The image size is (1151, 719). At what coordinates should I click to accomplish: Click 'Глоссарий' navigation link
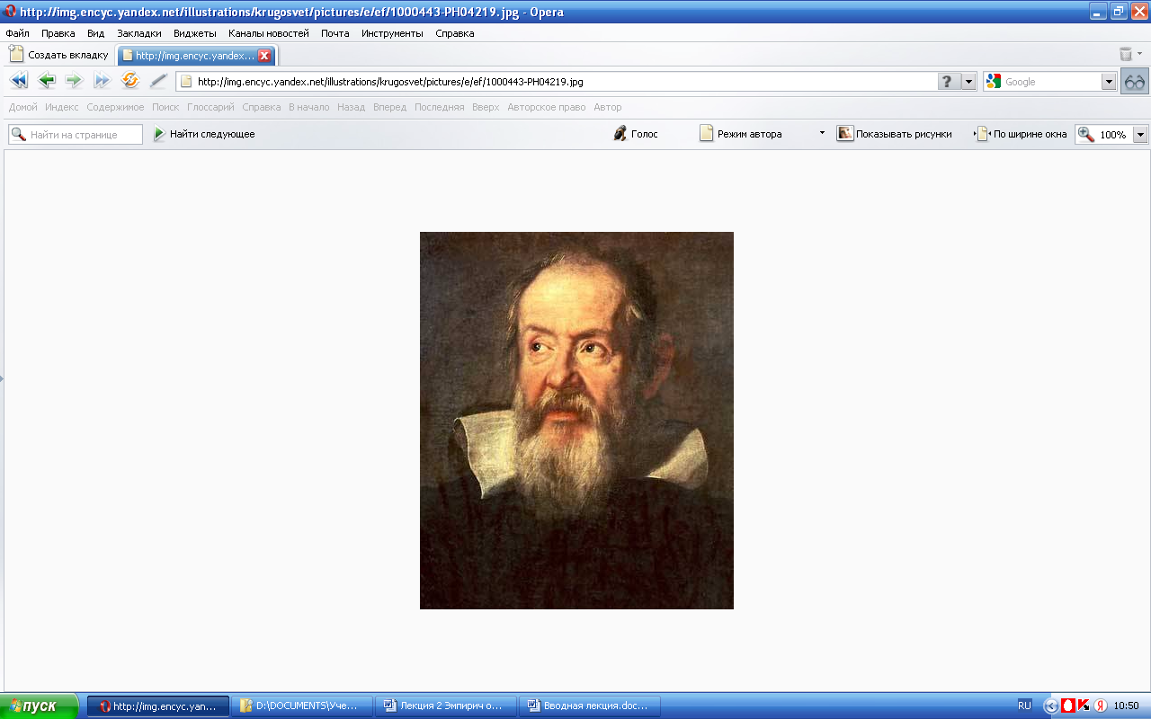pyautogui.click(x=210, y=107)
